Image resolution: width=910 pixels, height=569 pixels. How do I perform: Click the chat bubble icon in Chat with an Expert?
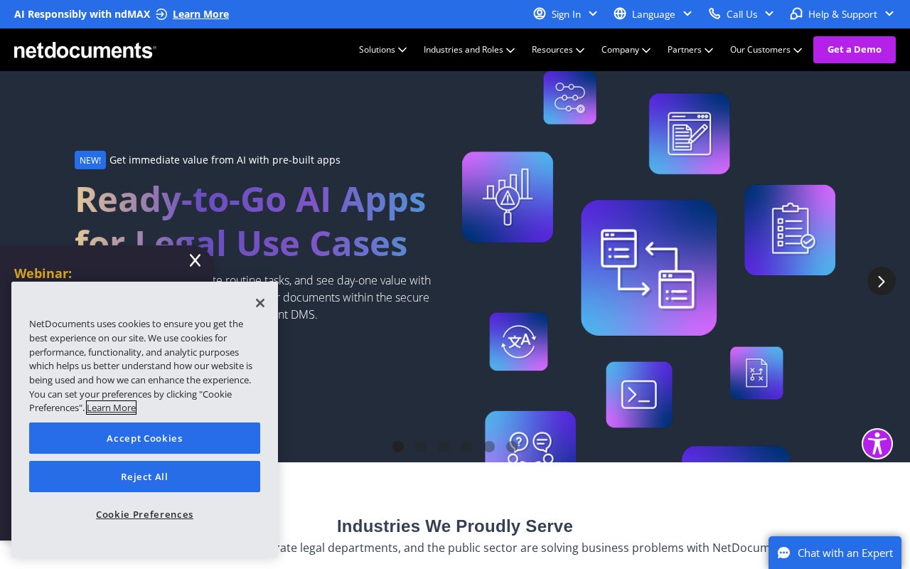(783, 553)
